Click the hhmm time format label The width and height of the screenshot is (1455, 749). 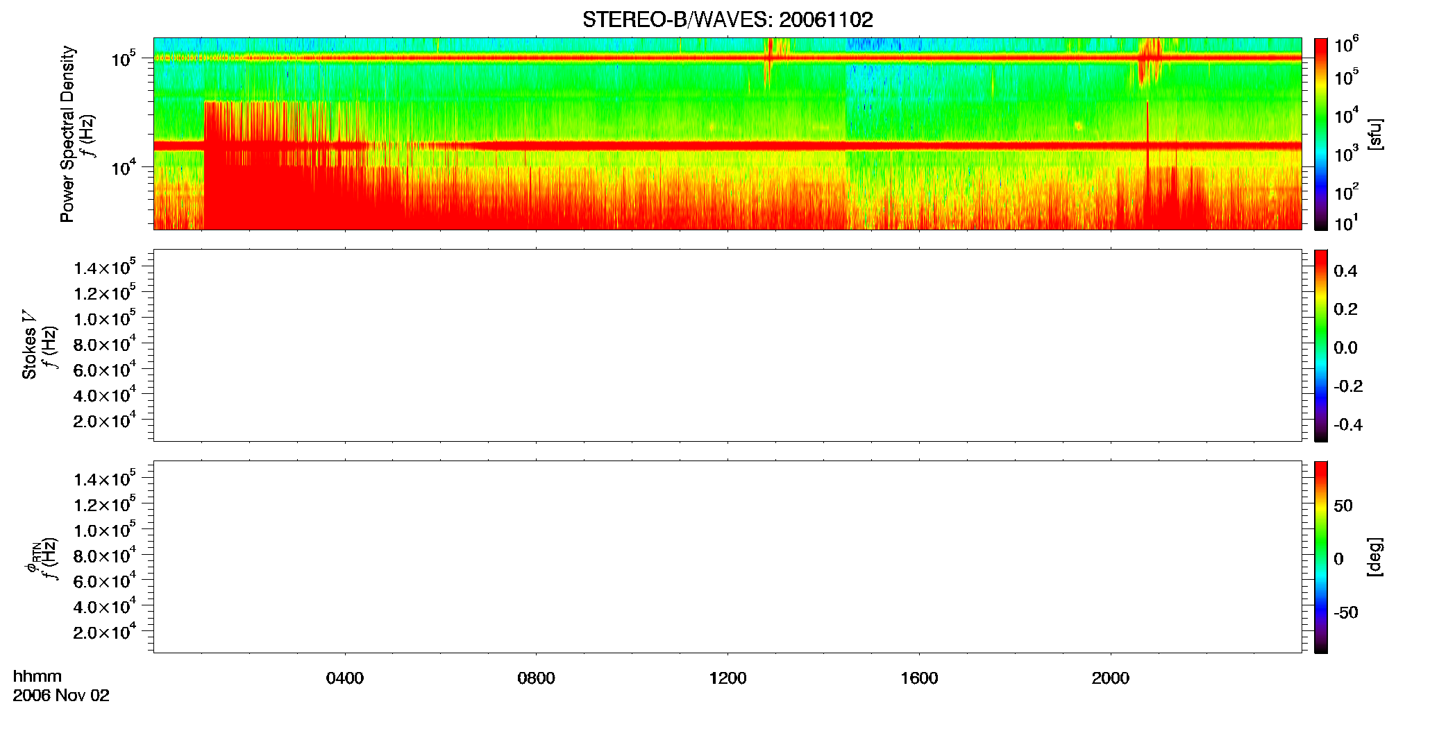[37, 676]
